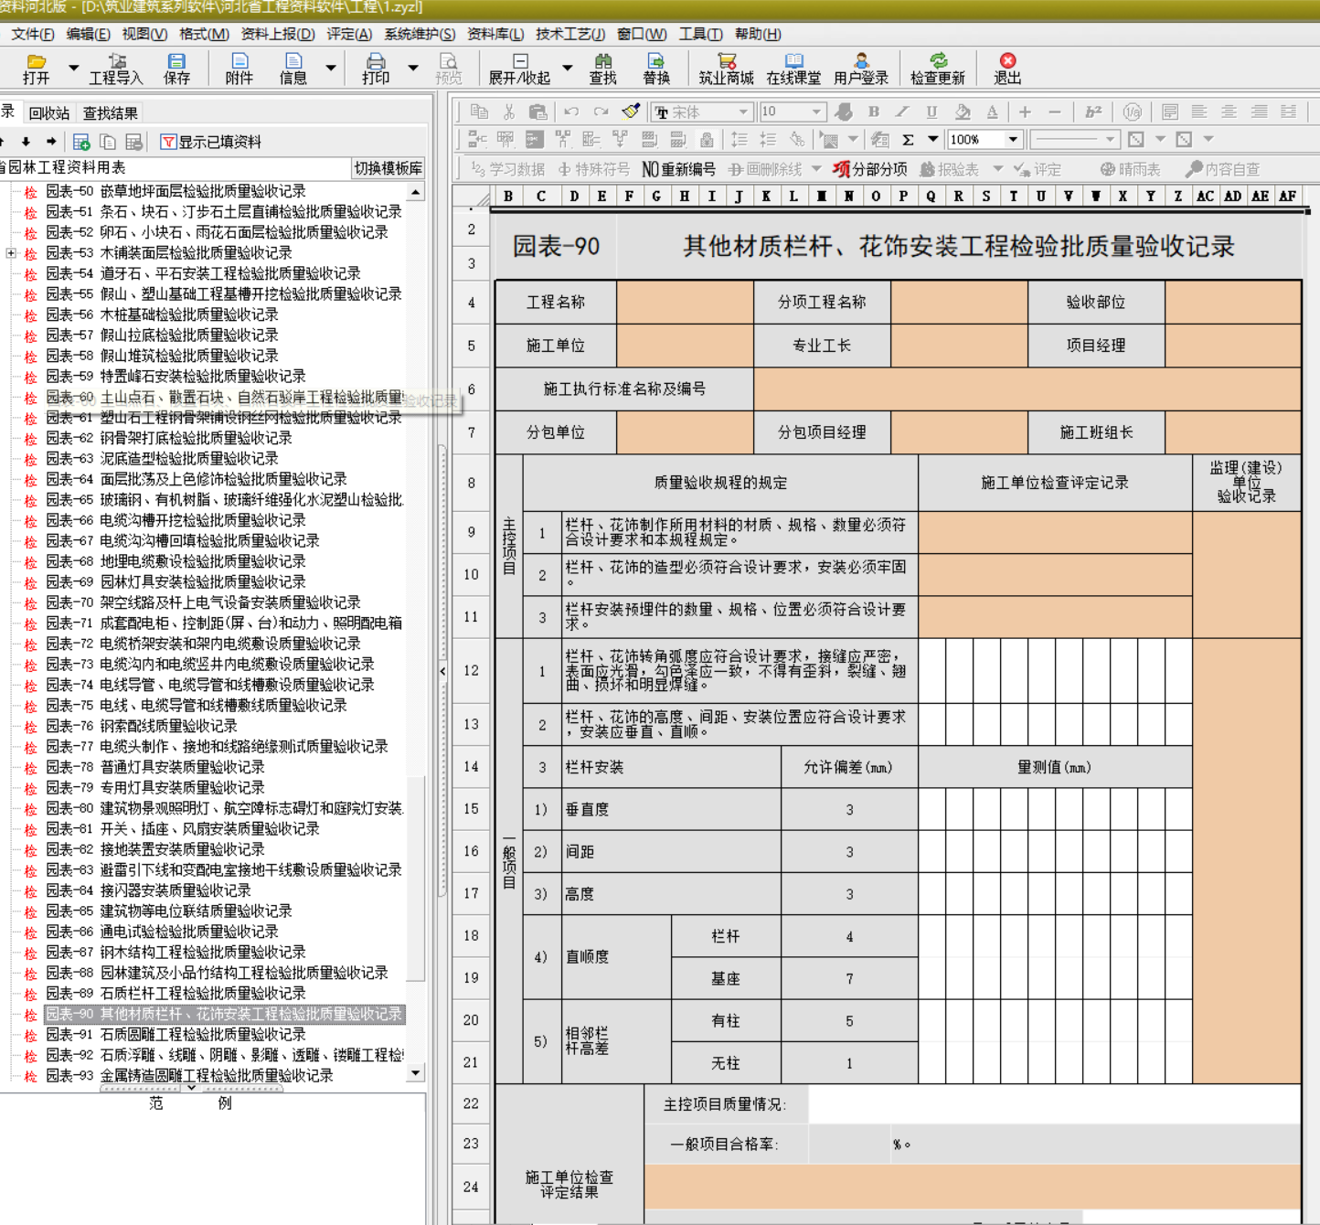This screenshot has width=1320, height=1225.
Task: Click add new table icon with plus
Action: click(x=81, y=142)
